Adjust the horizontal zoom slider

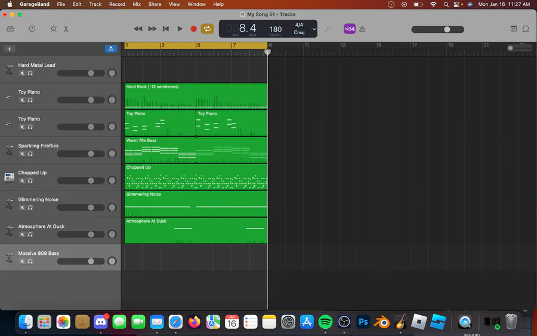click(x=520, y=48)
